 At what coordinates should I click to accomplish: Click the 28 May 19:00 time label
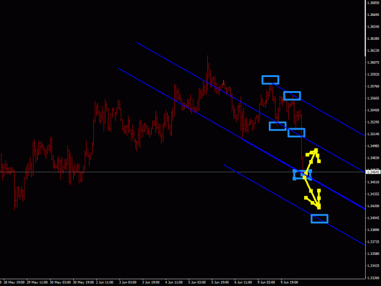pyautogui.click(x=14, y=282)
